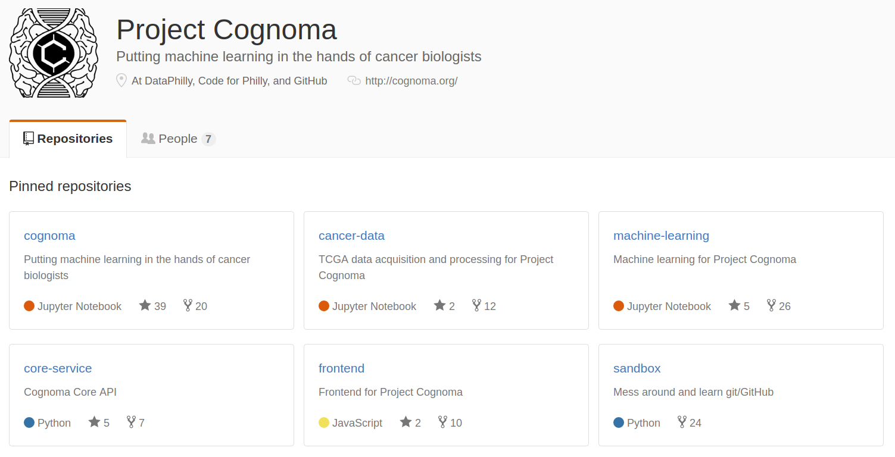Open the cancer-data repository
This screenshot has width=895, height=457.
[351, 236]
